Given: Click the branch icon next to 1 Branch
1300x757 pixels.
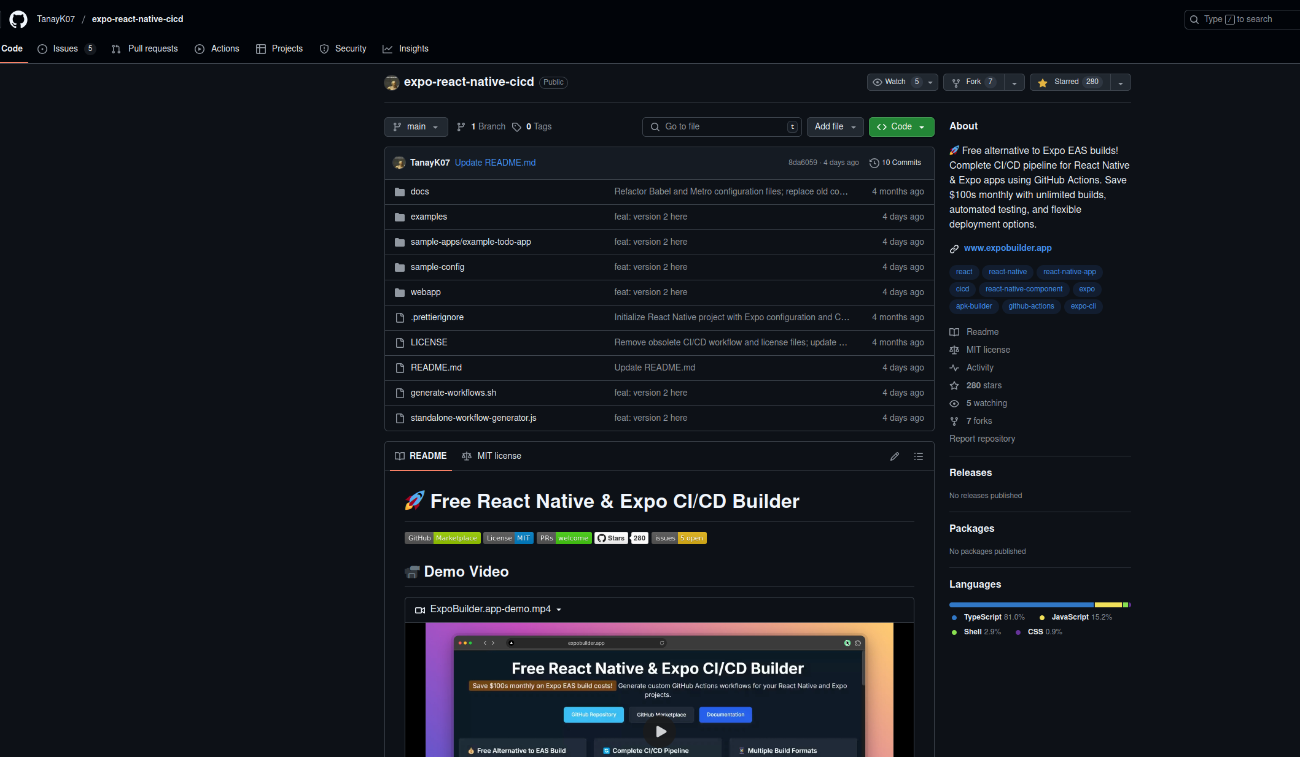Looking at the screenshot, I should point(461,127).
